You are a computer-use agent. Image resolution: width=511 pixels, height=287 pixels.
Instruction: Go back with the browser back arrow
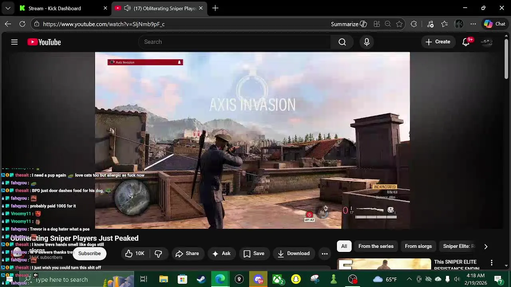pos(8,24)
